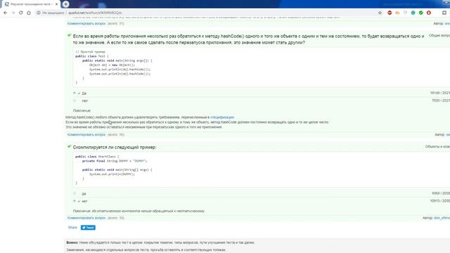Screen dimensions: 450x253
Task: Comment on the hashCode question
Action: point(86,134)
